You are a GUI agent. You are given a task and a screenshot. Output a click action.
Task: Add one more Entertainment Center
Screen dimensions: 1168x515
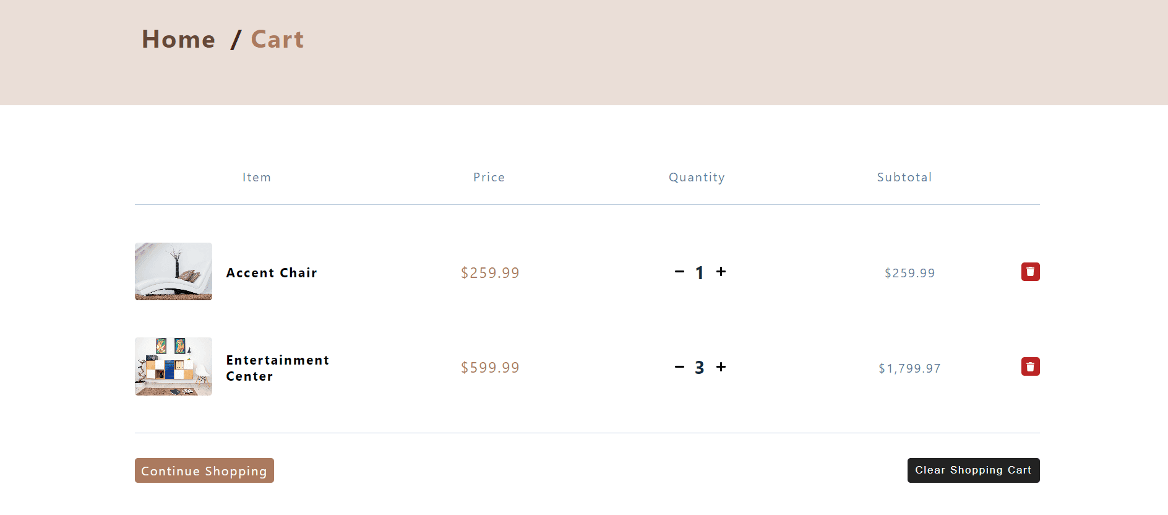[721, 367]
